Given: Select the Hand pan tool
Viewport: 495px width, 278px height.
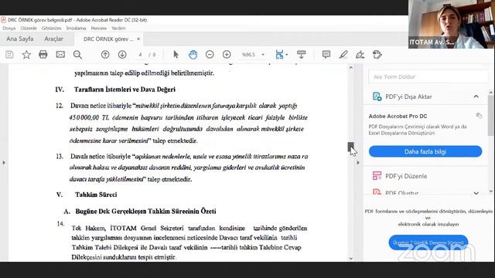Looking at the screenshot, I should pos(193,55).
